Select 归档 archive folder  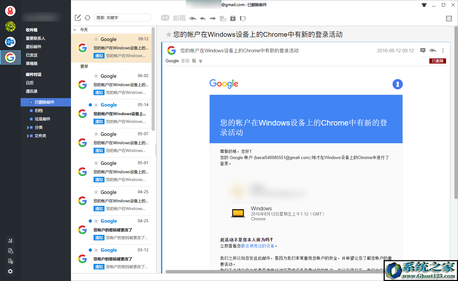39,111
